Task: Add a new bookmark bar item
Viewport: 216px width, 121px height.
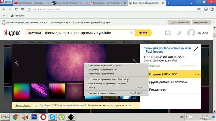Action: [4, 16]
